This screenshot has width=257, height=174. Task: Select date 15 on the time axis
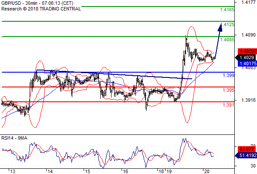(88, 171)
